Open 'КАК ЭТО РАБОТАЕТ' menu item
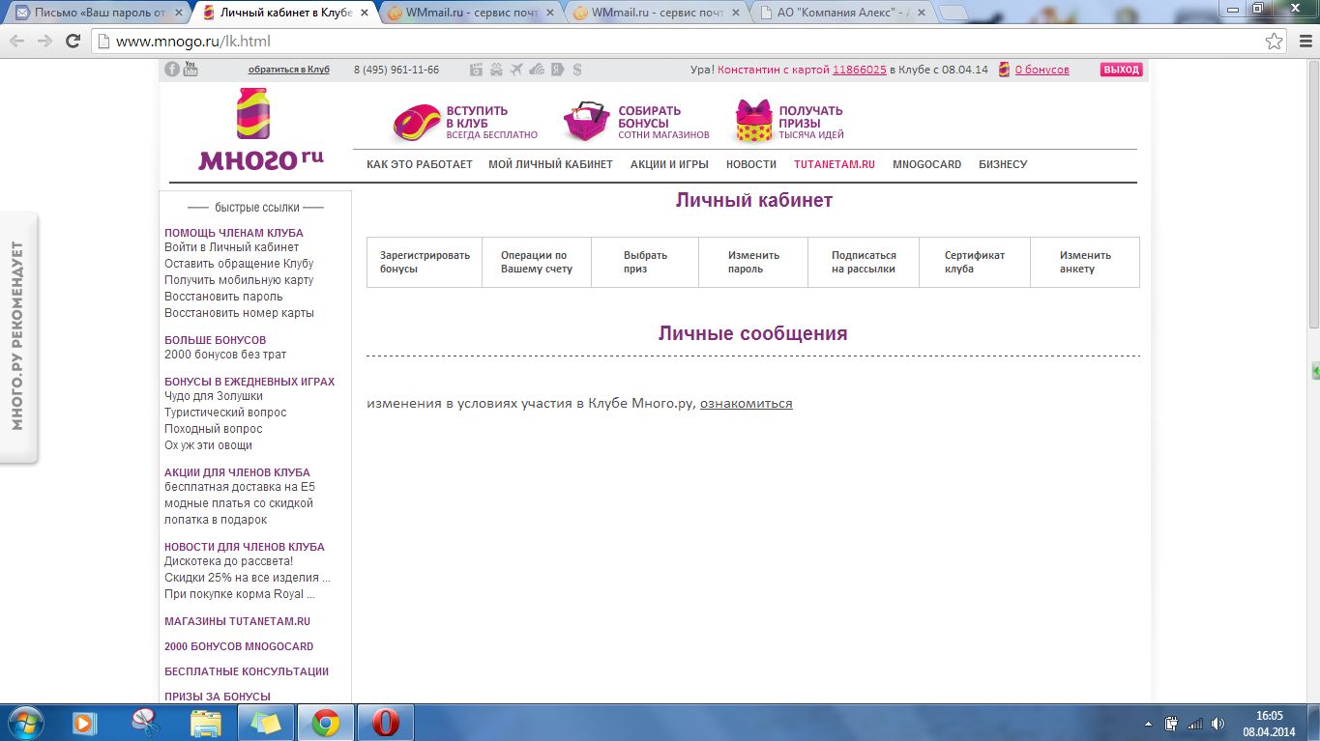Screen dimensions: 1320x741 [420, 164]
